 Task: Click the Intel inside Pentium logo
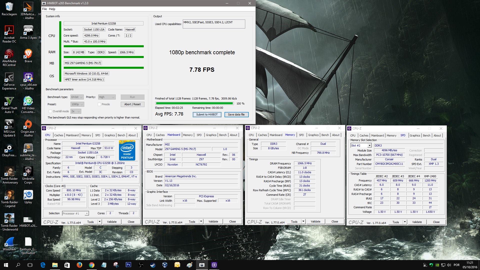(x=127, y=150)
